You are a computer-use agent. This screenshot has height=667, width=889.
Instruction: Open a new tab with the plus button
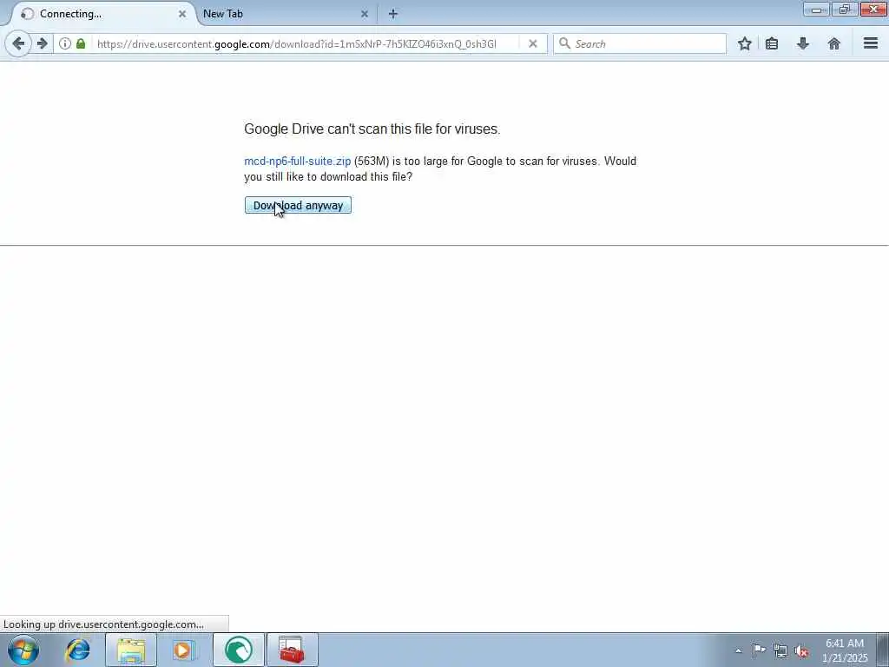point(393,14)
